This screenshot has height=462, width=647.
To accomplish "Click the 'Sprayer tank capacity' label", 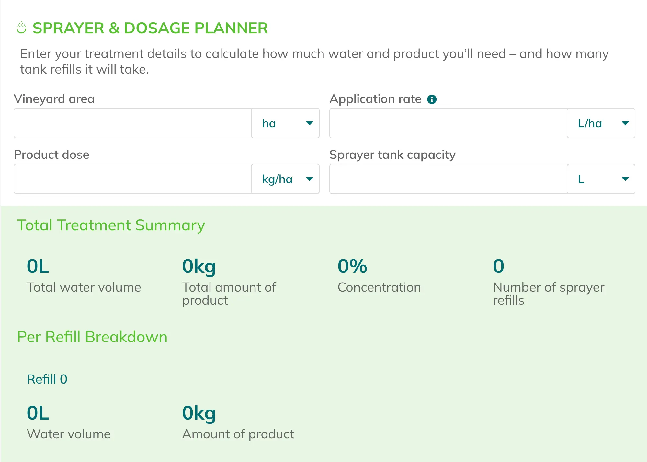I will click(392, 155).
